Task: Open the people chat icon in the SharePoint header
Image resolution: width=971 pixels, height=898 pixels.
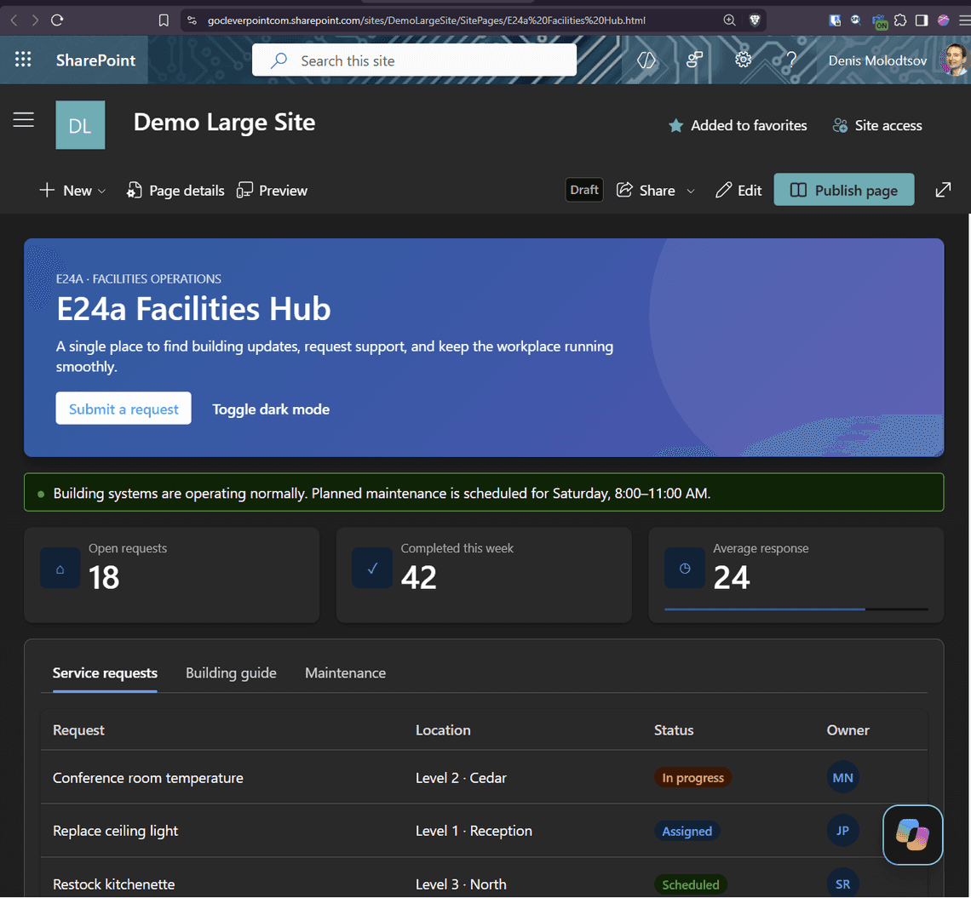Action: 694,60
